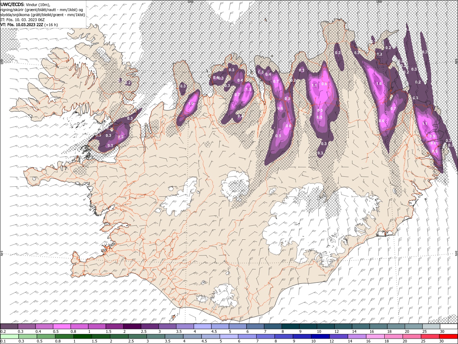This screenshot has width=458, height=344.
Task: Click the '(+16 h)' forecast offset text
Action: click(x=51, y=24)
